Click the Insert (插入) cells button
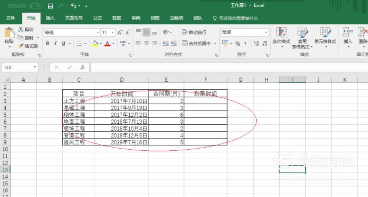The image size is (368, 197). click(348, 37)
